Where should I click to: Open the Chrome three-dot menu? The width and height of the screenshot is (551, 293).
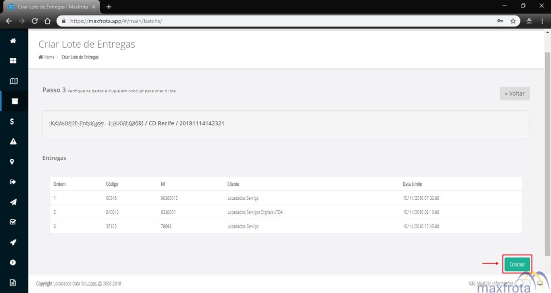click(542, 21)
